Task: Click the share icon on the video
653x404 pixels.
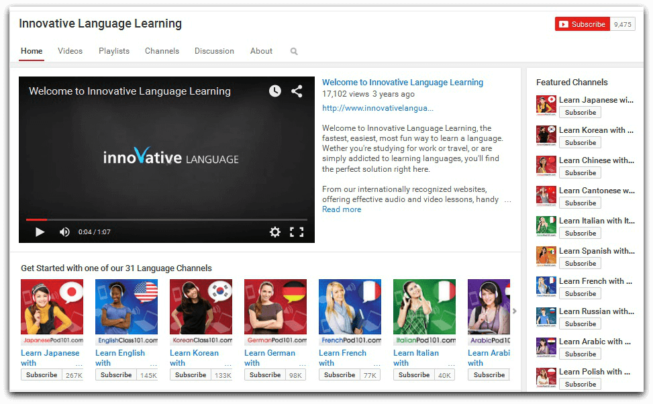Action: pyautogui.click(x=297, y=91)
